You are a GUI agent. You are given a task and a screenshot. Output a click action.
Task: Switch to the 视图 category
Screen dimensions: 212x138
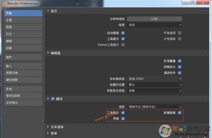pyautogui.click(x=23, y=27)
